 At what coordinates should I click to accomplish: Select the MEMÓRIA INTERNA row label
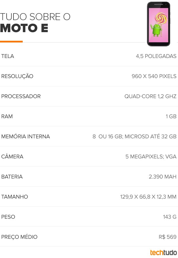(x=26, y=137)
